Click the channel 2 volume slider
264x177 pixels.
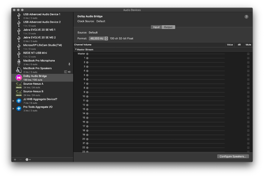coord(156,62)
